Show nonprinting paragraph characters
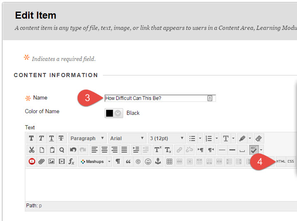 tap(118, 162)
